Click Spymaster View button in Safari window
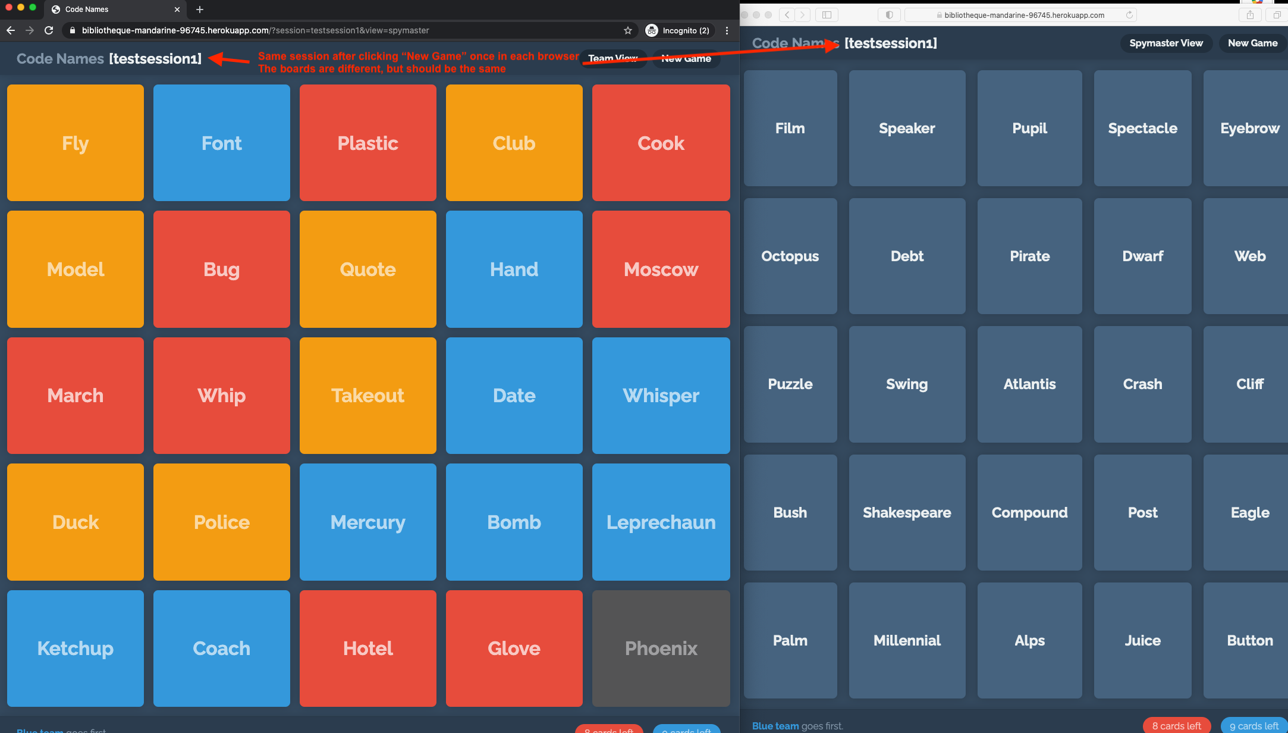 (x=1166, y=43)
